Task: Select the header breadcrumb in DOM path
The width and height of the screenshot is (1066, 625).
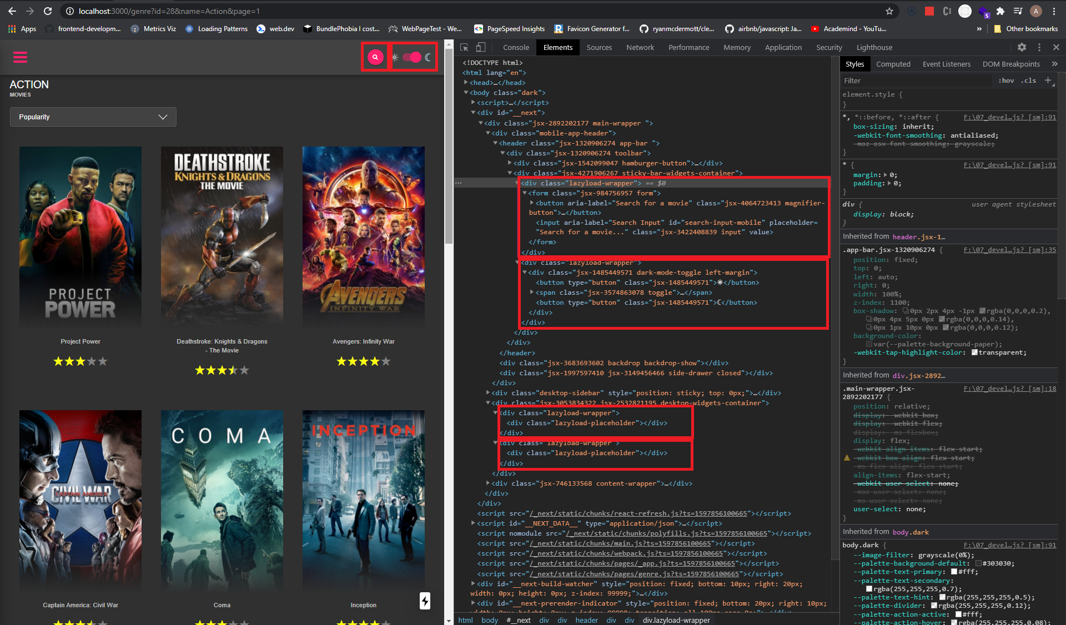Action: [586, 620]
